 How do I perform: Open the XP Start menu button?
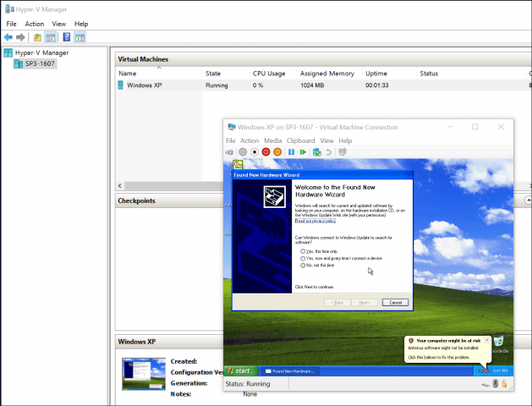coord(241,370)
